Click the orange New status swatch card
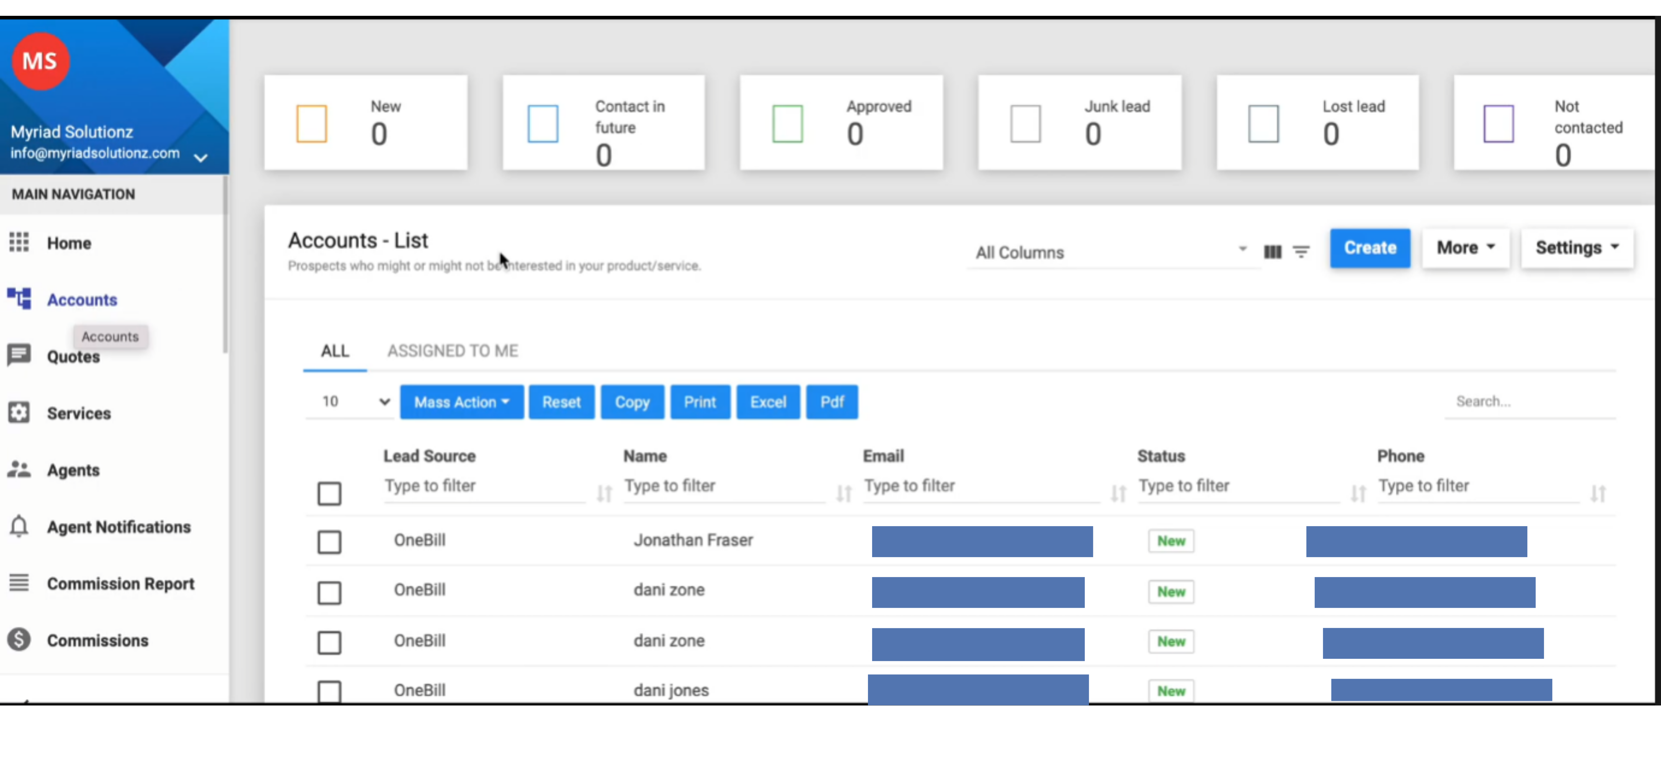Image resolution: width=1661 pixels, height=779 pixels. (x=311, y=123)
